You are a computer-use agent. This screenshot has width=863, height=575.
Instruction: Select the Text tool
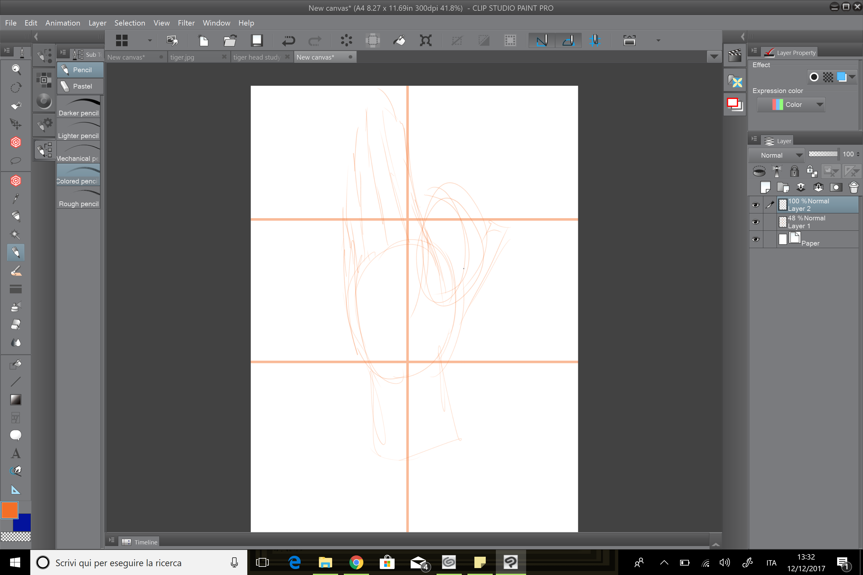pos(16,453)
